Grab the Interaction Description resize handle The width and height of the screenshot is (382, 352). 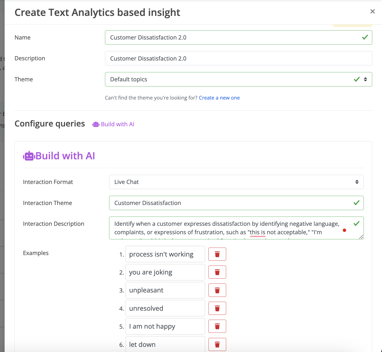click(x=361, y=237)
